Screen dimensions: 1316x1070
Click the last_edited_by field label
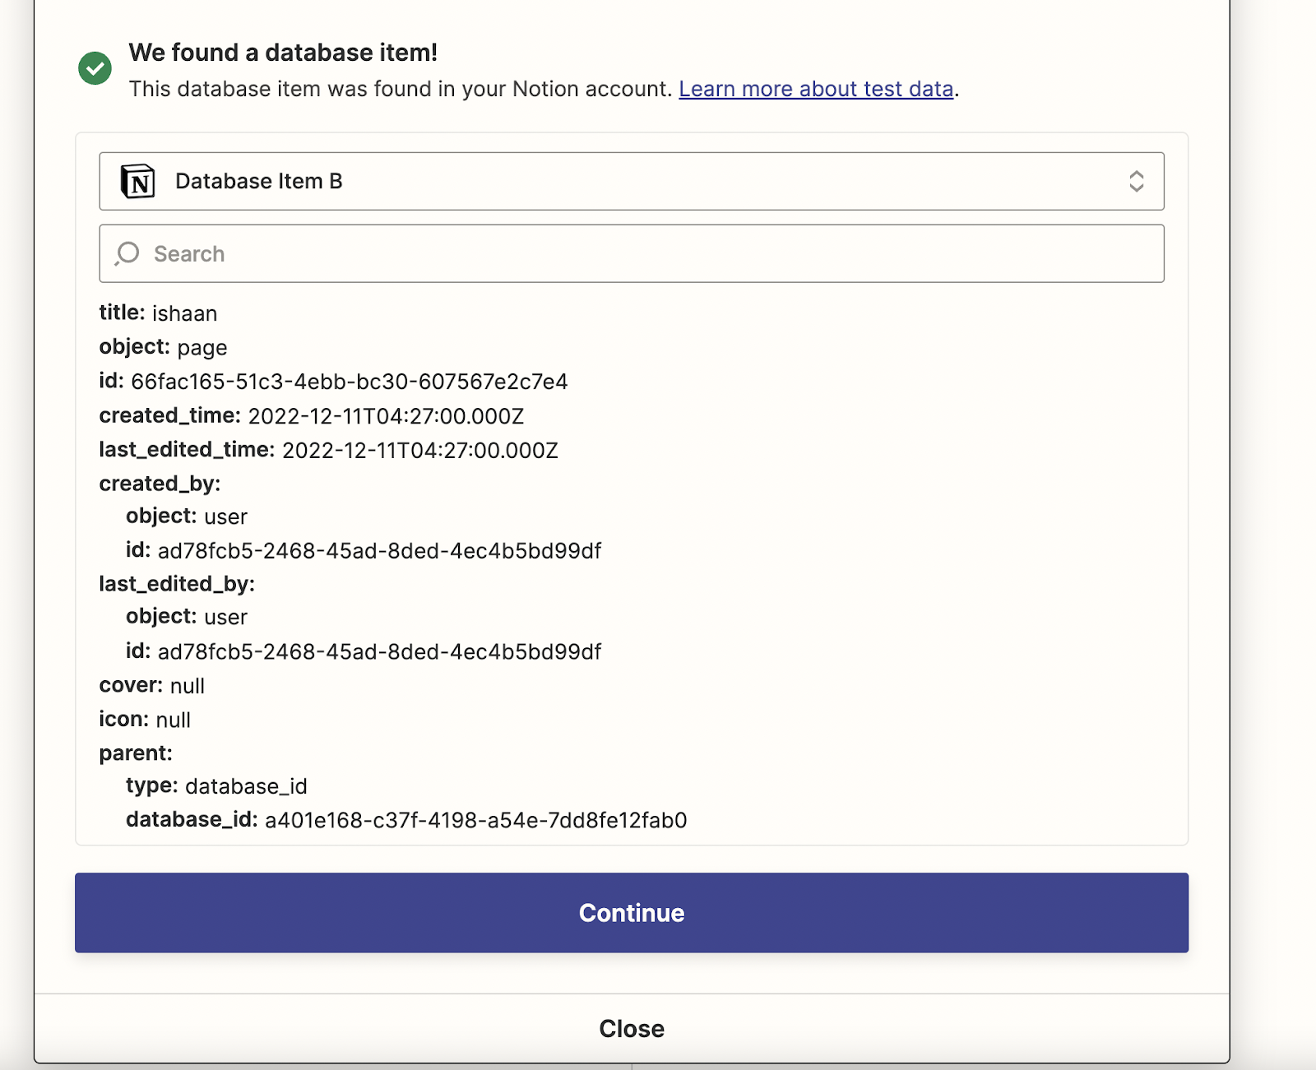(177, 584)
